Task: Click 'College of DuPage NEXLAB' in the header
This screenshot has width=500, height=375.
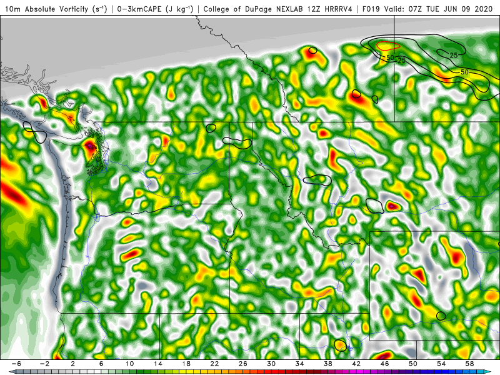Action: point(254,9)
